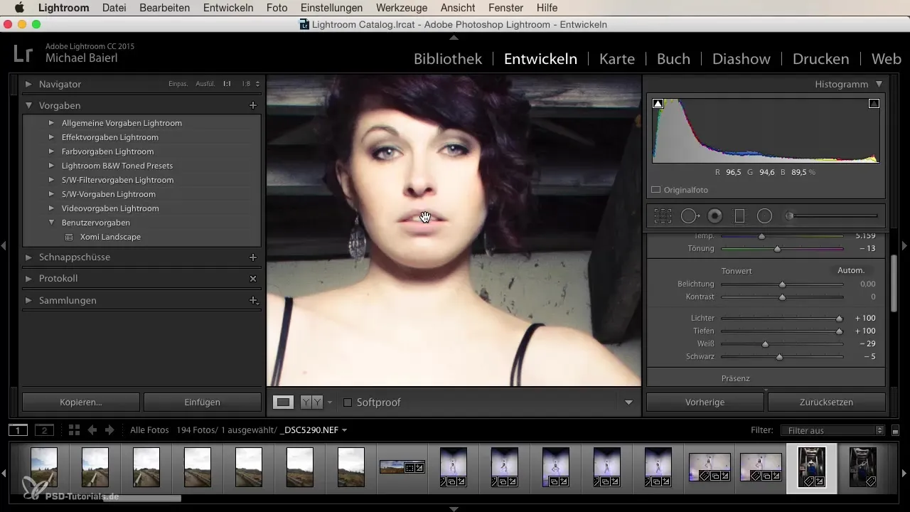Click the Kopieren... button
Screen dimensions: 910x512
click(x=81, y=402)
